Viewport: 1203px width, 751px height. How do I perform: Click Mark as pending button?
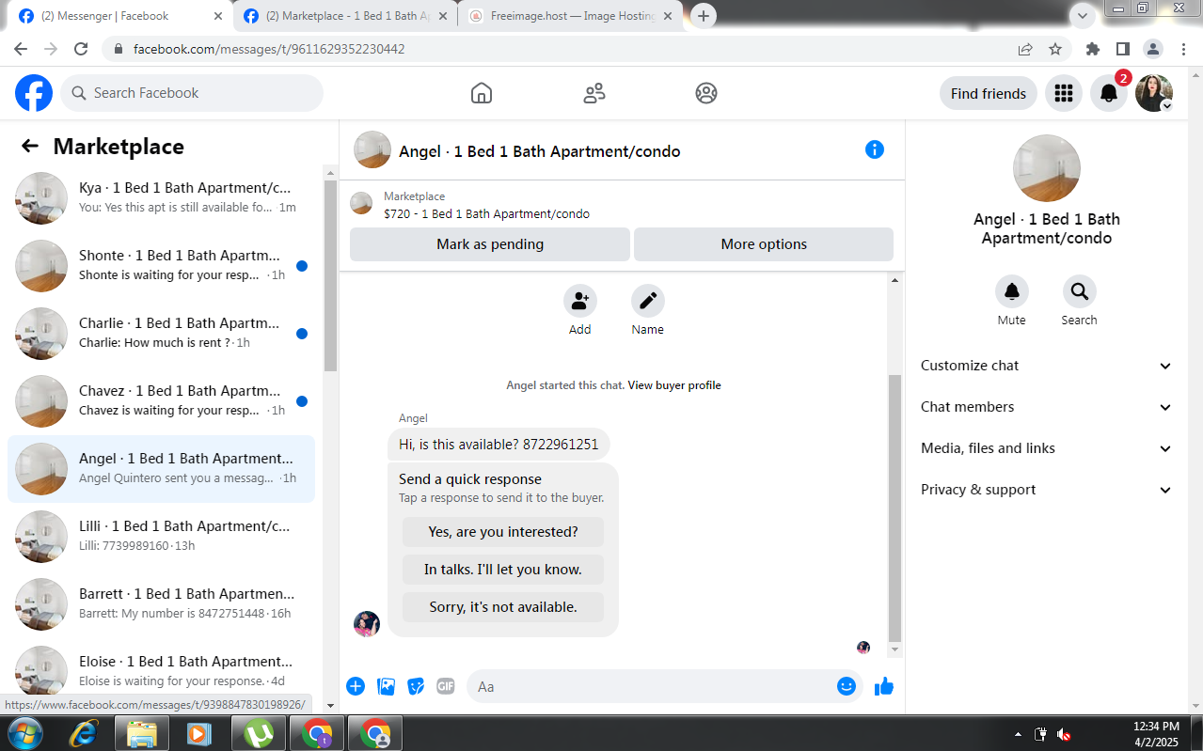490,244
